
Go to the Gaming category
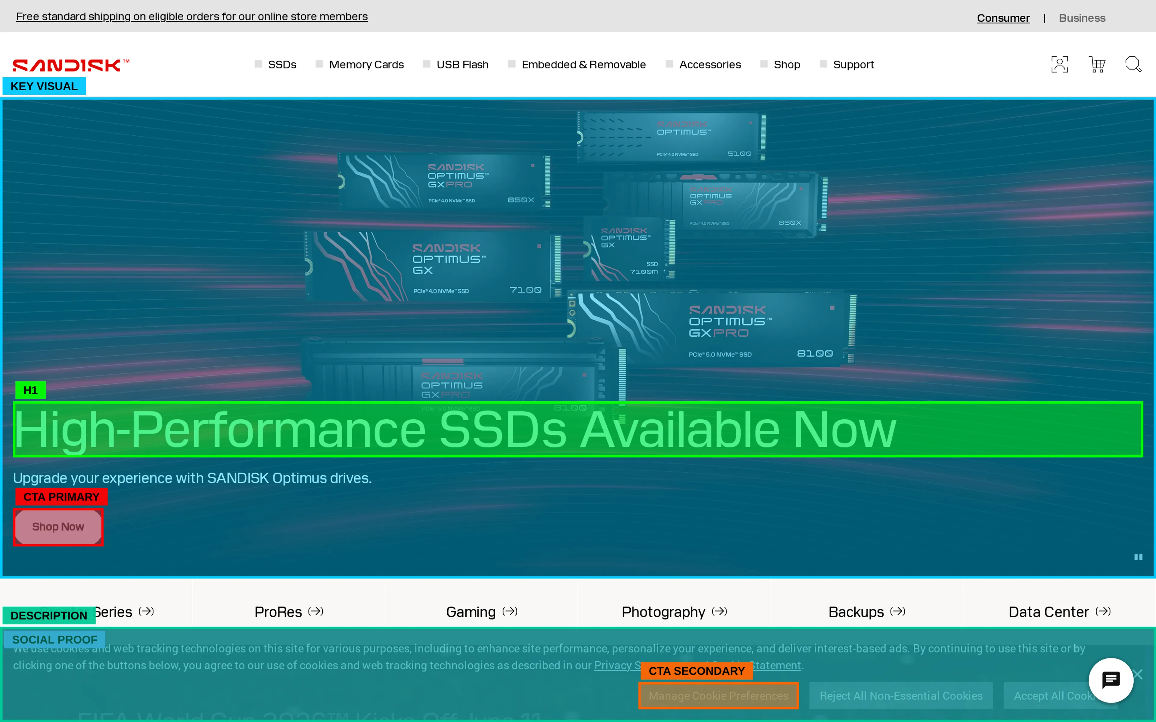[482, 612]
